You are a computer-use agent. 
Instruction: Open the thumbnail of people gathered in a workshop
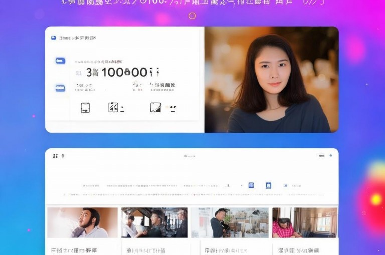(x=154, y=222)
